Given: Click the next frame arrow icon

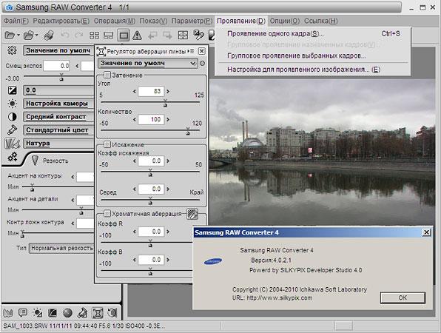Looking at the screenshot, I should coord(167,36).
